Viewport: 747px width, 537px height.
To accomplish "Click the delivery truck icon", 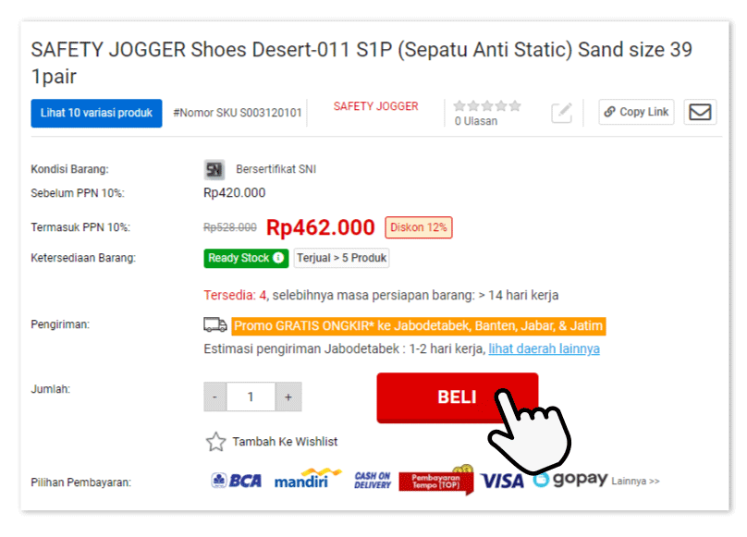I will [x=215, y=325].
